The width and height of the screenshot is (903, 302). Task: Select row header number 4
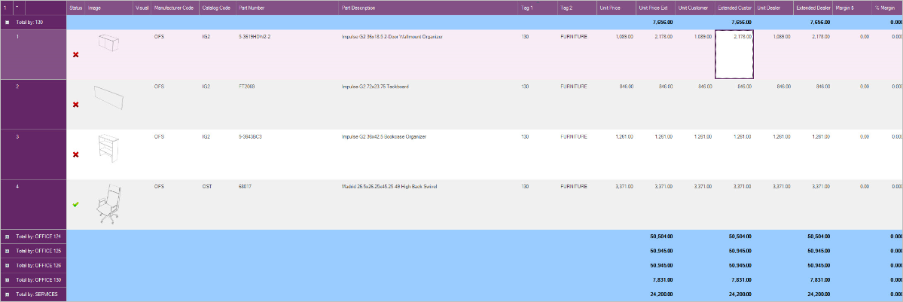tap(33, 205)
